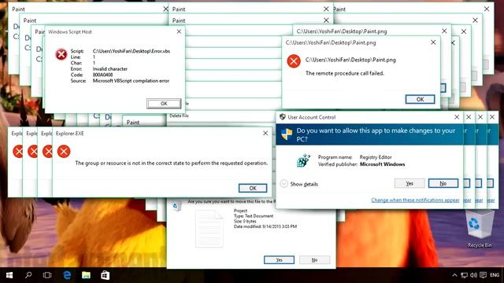Click OK in Windows Script Host dialog
This screenshot has height=283, width=504.
pyautogui.click(x=164, y=103)
